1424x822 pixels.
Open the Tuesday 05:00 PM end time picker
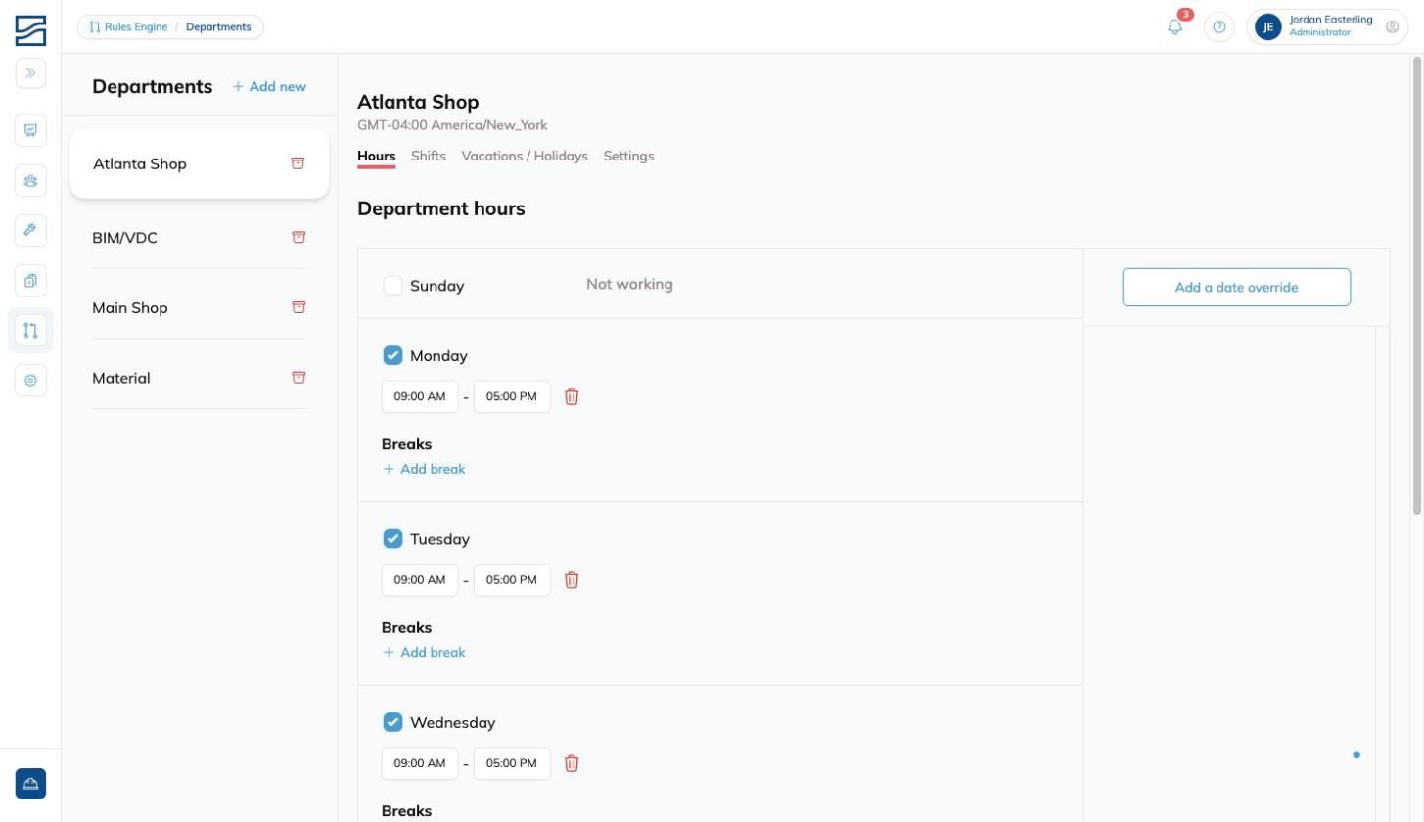point(512,579)
